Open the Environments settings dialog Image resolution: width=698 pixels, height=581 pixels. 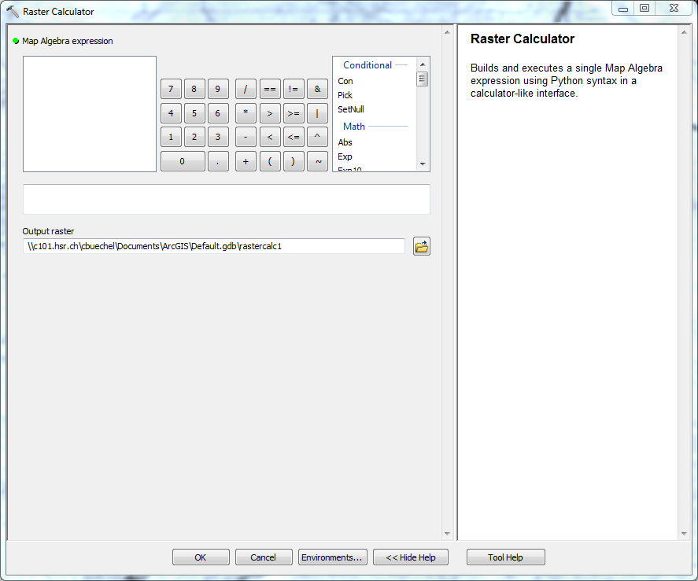(332, 557)
